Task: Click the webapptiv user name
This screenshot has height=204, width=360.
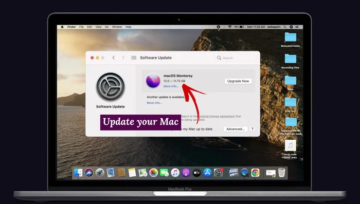Action: coord(274,27)
